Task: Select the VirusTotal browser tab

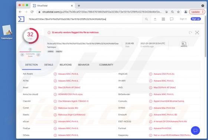Action: click(53, 6)
